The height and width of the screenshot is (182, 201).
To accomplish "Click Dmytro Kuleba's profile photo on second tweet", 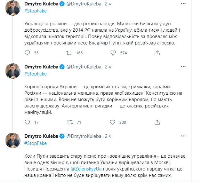I will (13, 71).
